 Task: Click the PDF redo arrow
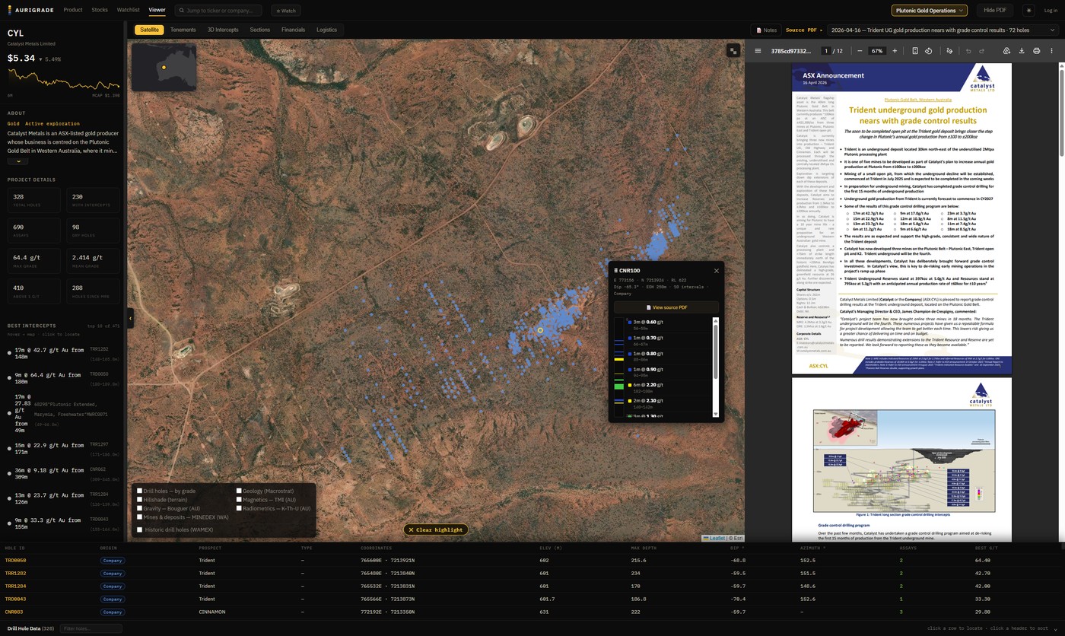[982, 51]
